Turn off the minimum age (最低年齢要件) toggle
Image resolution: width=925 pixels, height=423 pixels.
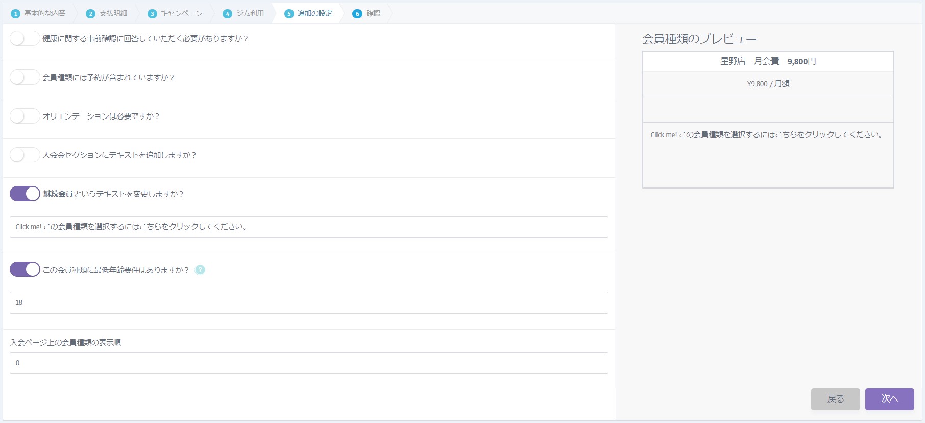pos(25,270)
